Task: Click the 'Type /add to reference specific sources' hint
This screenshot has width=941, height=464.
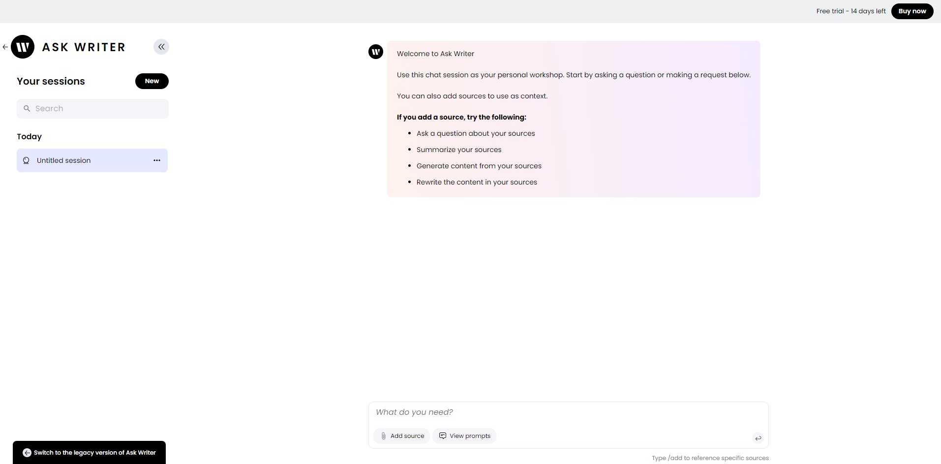Action: pyautogui.click(x=710, y=458)
